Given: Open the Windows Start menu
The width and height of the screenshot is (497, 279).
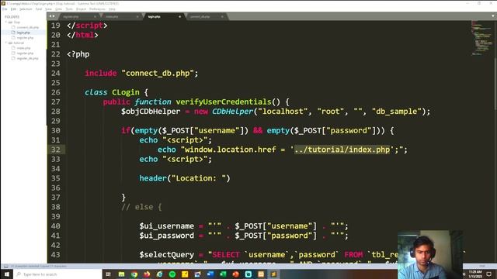Looking at the screenshot, I should 7,274.
